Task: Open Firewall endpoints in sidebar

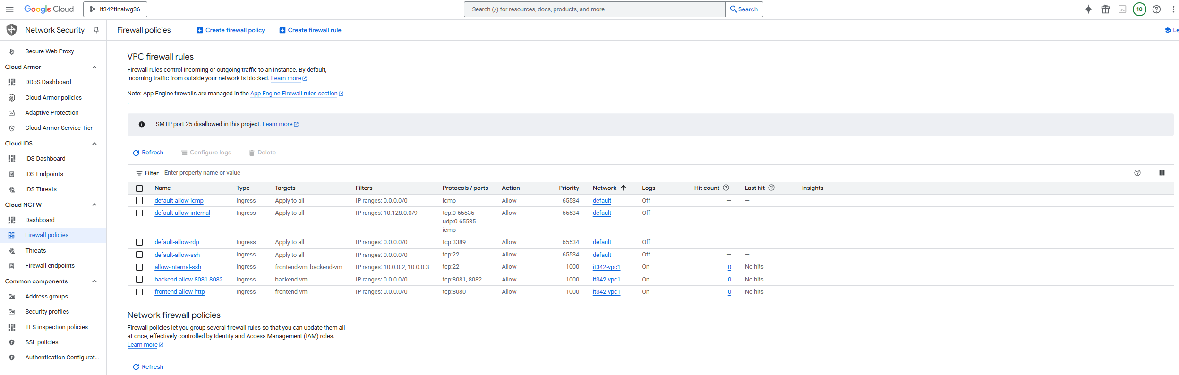Action: pyautogui.click(x=50, y=266)
